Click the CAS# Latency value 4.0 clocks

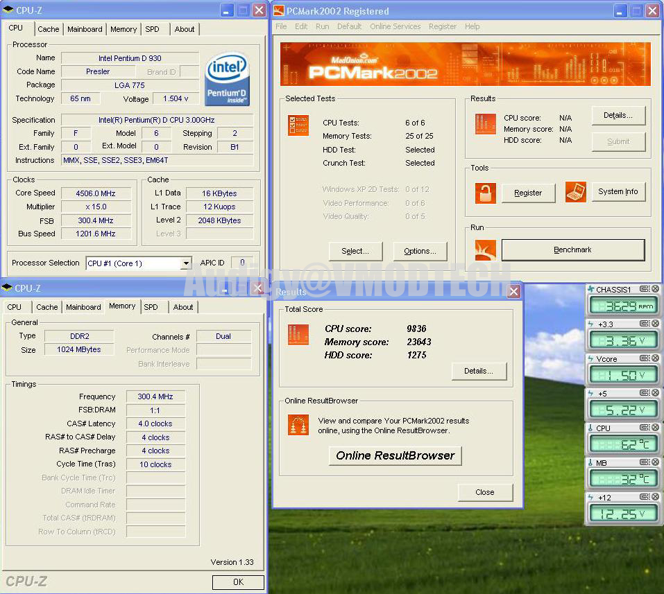point(155,423)
